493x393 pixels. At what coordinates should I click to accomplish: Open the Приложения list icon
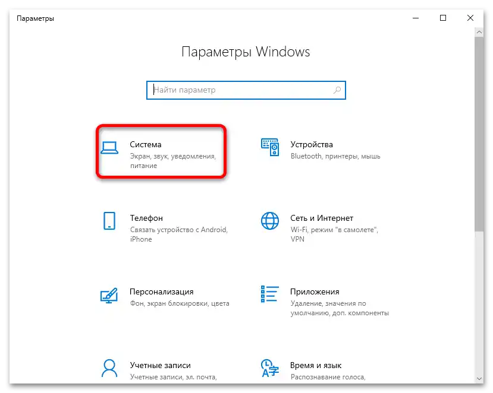click(270, 294)
